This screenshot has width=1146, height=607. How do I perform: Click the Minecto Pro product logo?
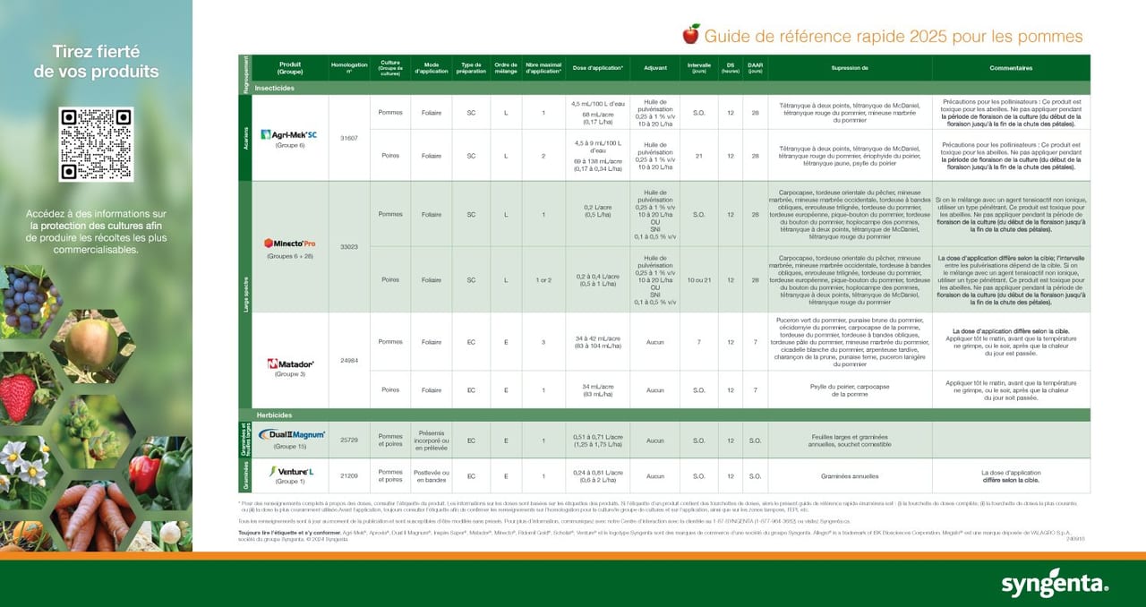pos(290,243)
